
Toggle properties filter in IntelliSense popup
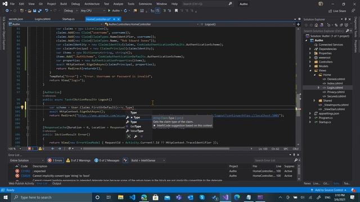pos(136,136)
